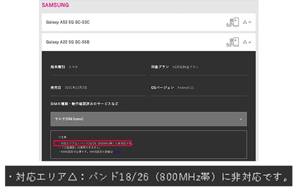
Task: Click the triangle status icon for Galaxy A53
Action: tap(245, 22)
